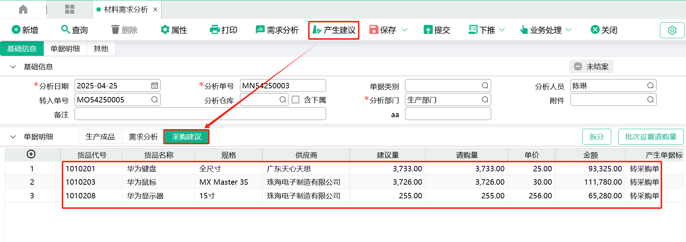Open 业务处理 in the toolbar
This screenshot has height=242, width=686.
[x=541, y=30]
